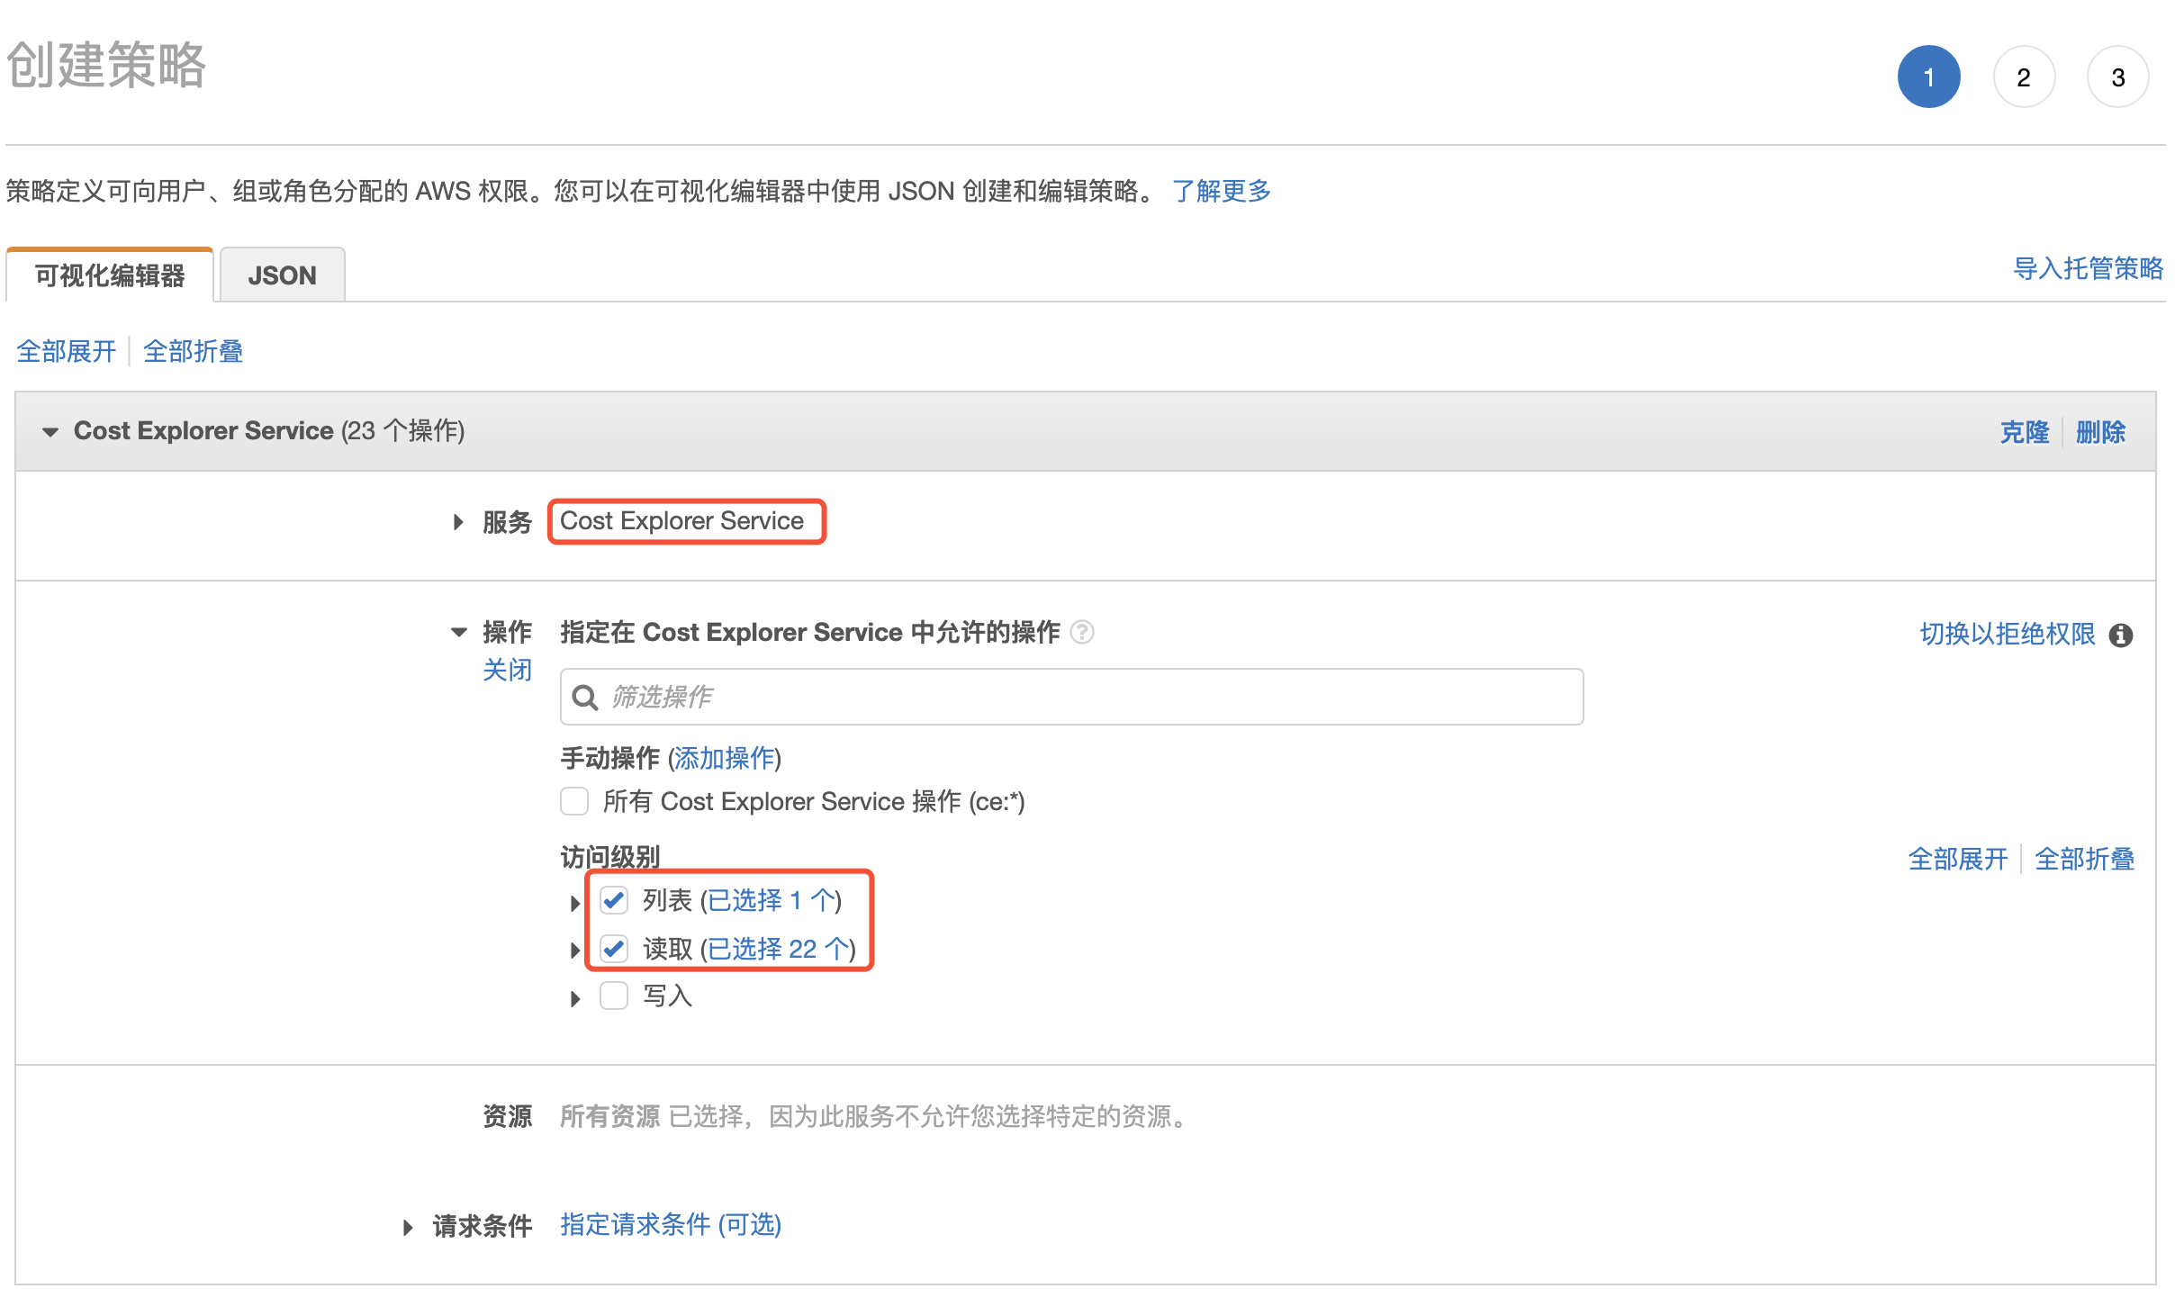Expand the 服务 row arrow
This screenshot has width=2175, height=1316.
point(458,522)
